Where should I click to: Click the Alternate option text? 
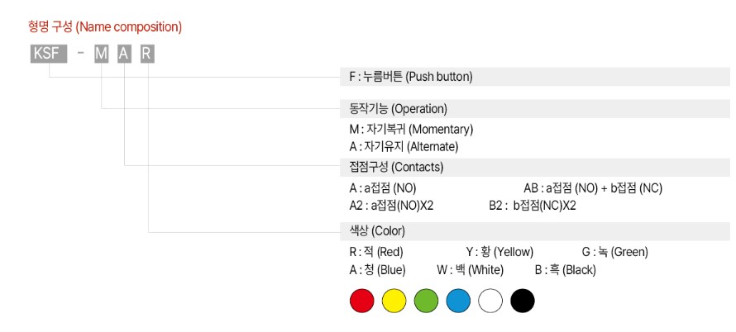[404, 147]
